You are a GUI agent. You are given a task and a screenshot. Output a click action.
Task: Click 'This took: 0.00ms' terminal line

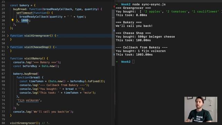[x=131, y=15]
